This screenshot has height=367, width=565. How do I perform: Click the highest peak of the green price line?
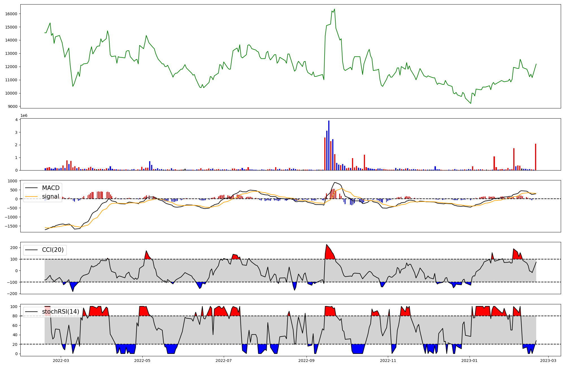334,9
